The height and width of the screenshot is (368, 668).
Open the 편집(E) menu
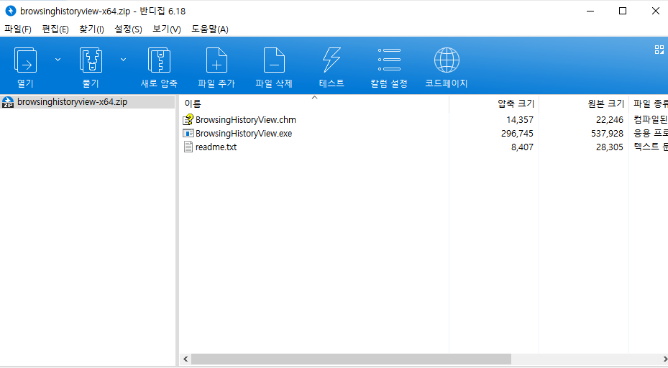point(55,29)
